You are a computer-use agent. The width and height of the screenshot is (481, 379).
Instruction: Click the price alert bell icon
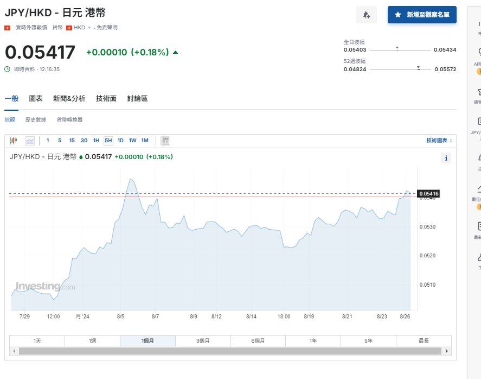coord(367,15)
